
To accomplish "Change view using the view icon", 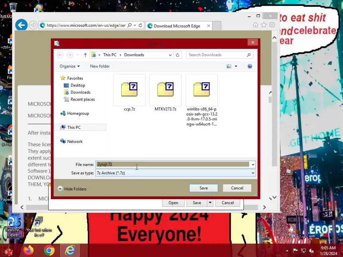I will (x=229, y=66).
